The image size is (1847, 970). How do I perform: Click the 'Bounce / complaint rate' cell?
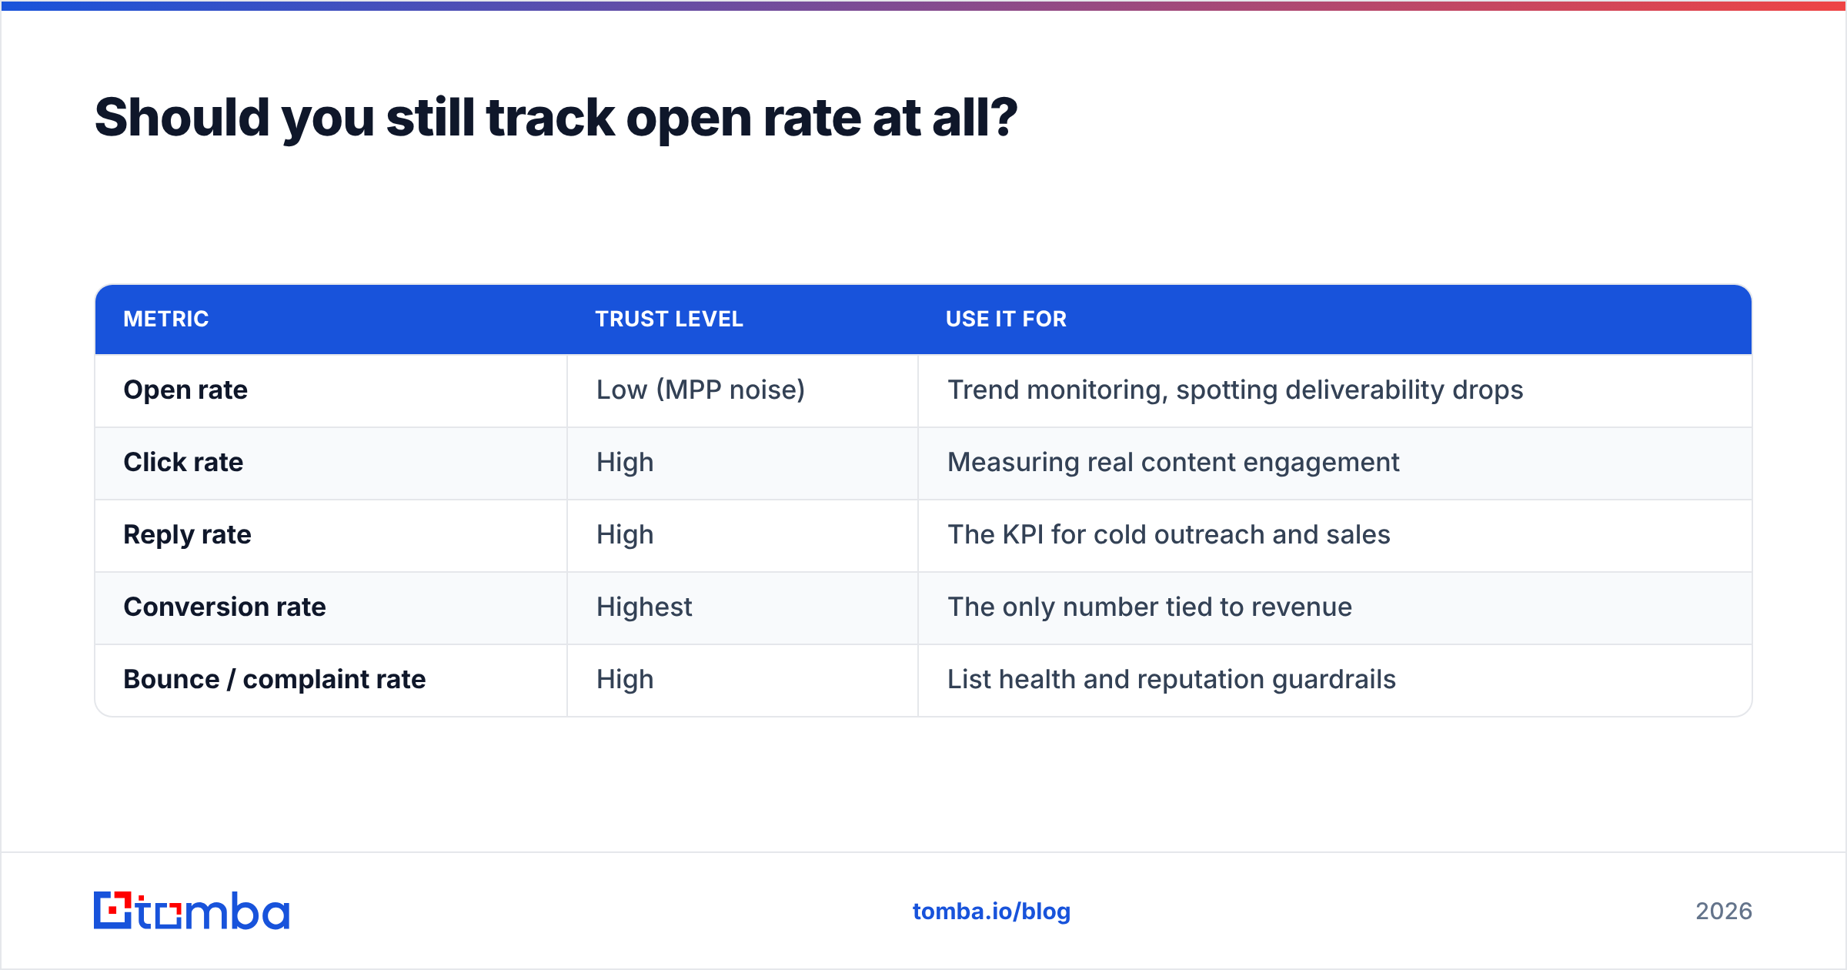[x=331, y=680]
